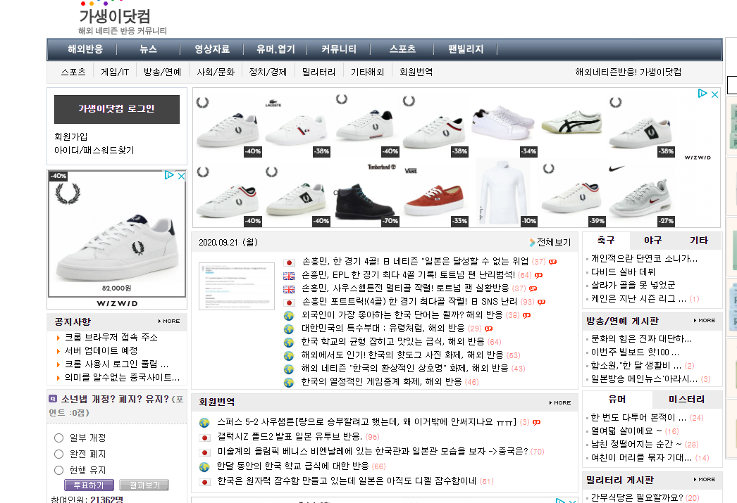Open the 방송/연예 submenu link
737x503 pixels.
pos(162,72)
